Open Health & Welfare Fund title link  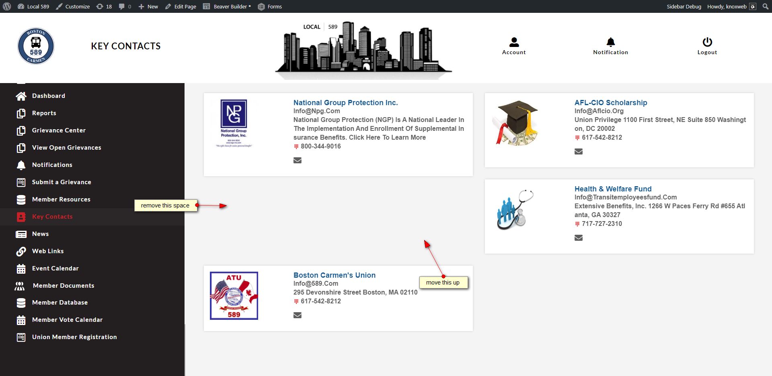613,189
